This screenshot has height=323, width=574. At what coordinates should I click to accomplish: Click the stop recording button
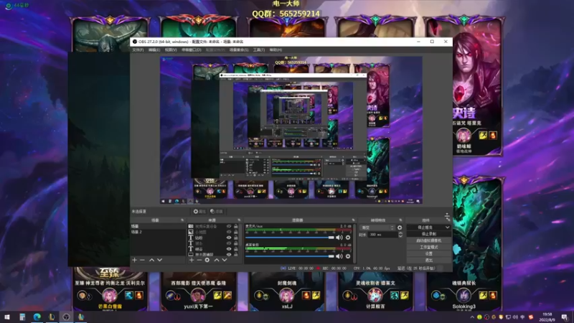[428, 234]
